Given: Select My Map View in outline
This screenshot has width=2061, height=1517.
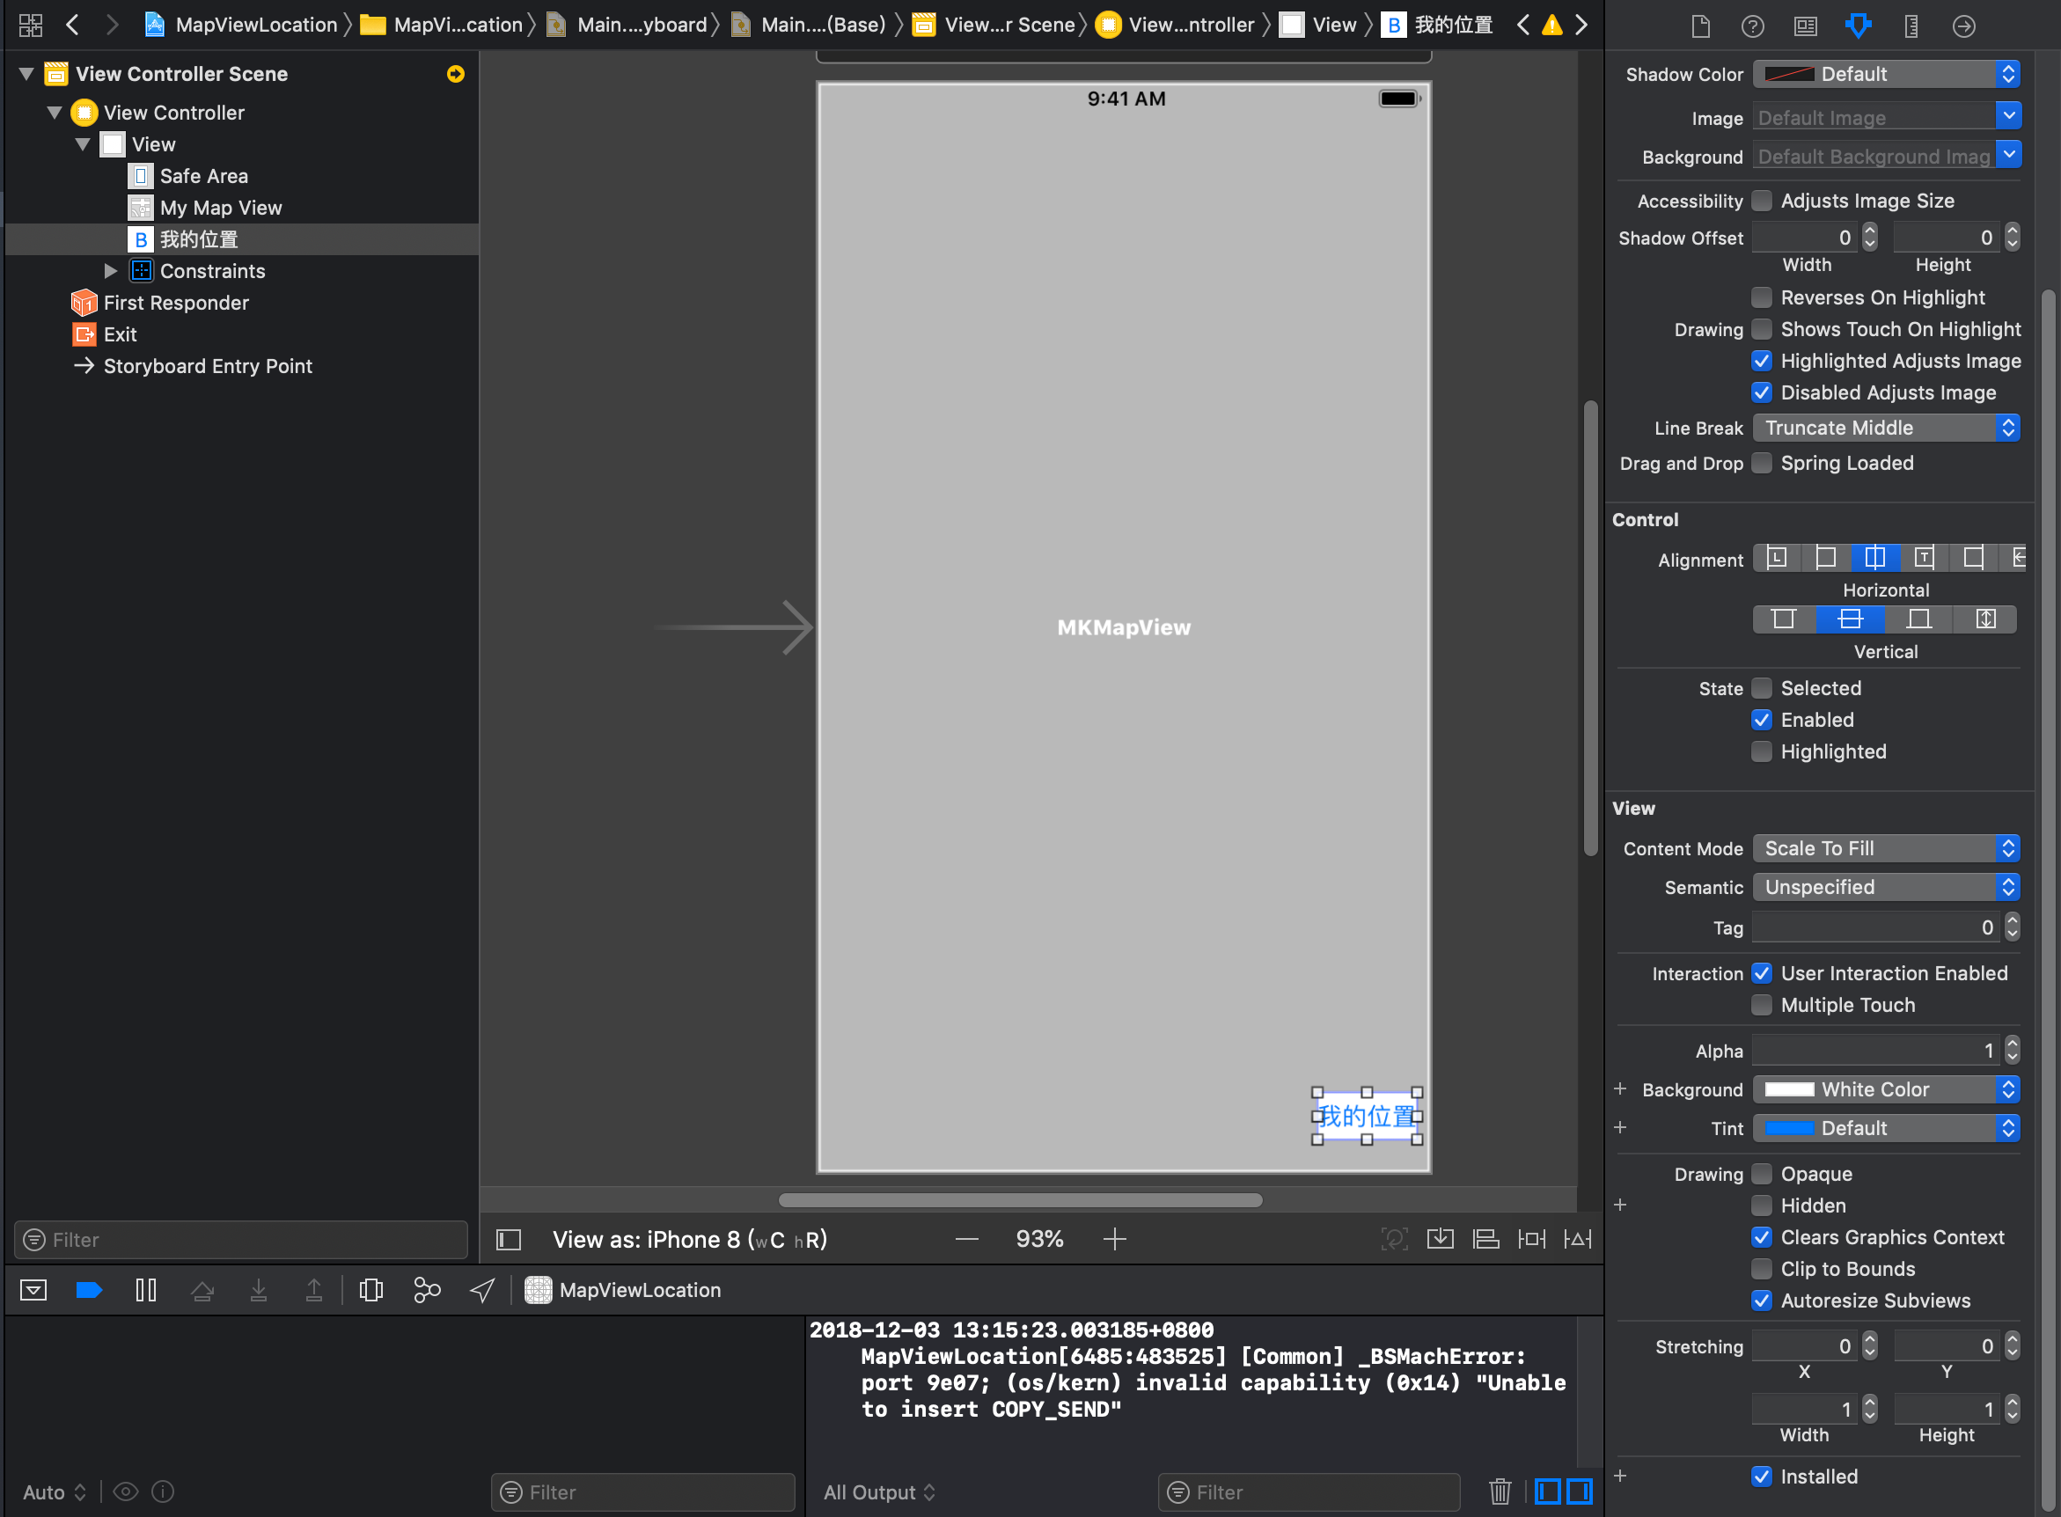Looking at the screenshot, I should pyautogui.click(x=220, y=208).
